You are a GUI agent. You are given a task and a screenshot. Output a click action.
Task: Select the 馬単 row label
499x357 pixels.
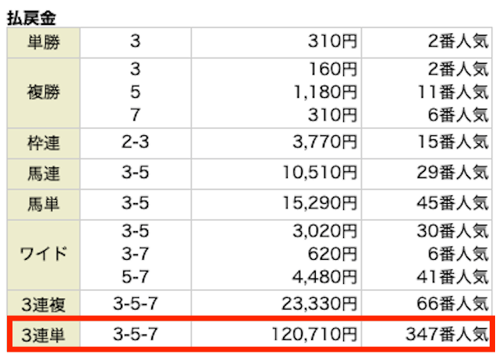tap(44, 205)
